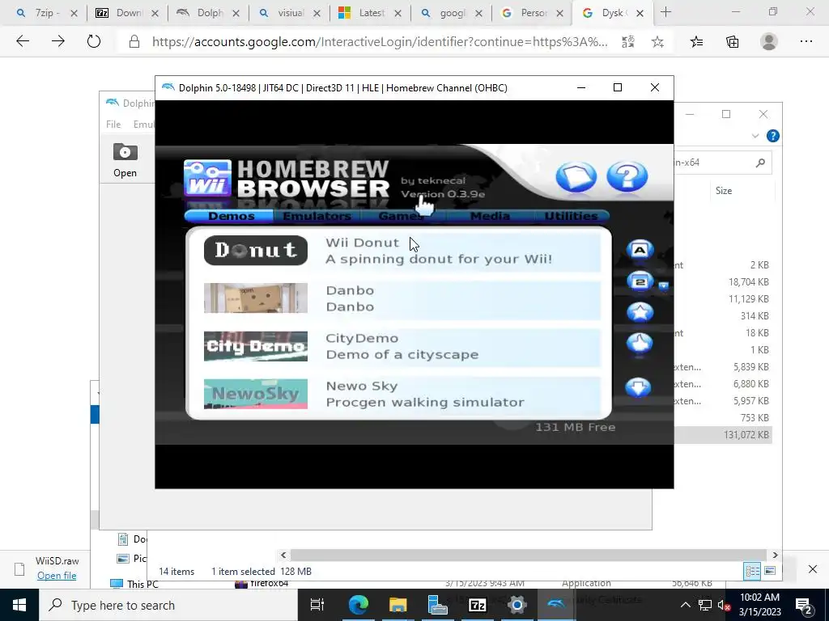Close the downloads bar with X
Viewport: 829px width, 621px height.
point(813,568)
